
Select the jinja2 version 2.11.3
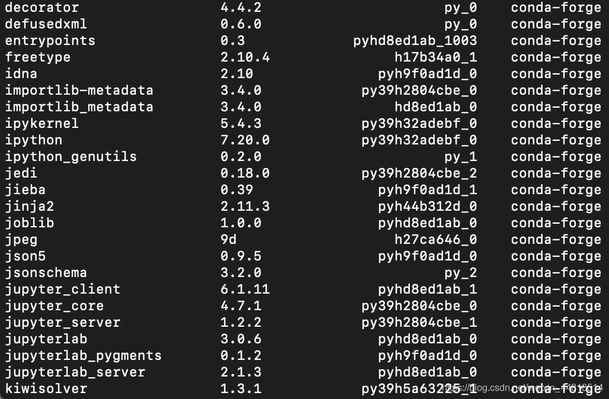245,207
